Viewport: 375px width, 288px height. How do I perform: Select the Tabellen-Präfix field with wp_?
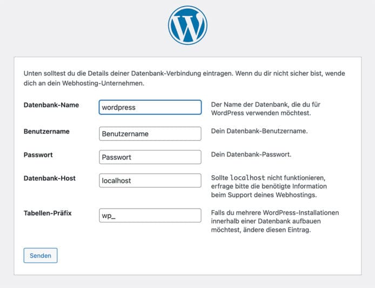(x=150, y=216)
